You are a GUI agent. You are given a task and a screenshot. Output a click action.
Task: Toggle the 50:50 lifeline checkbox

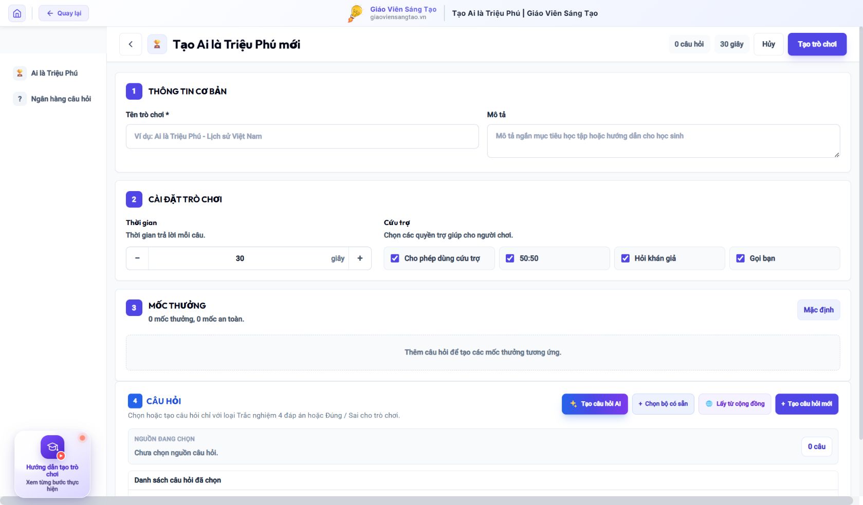click(510, 258)
